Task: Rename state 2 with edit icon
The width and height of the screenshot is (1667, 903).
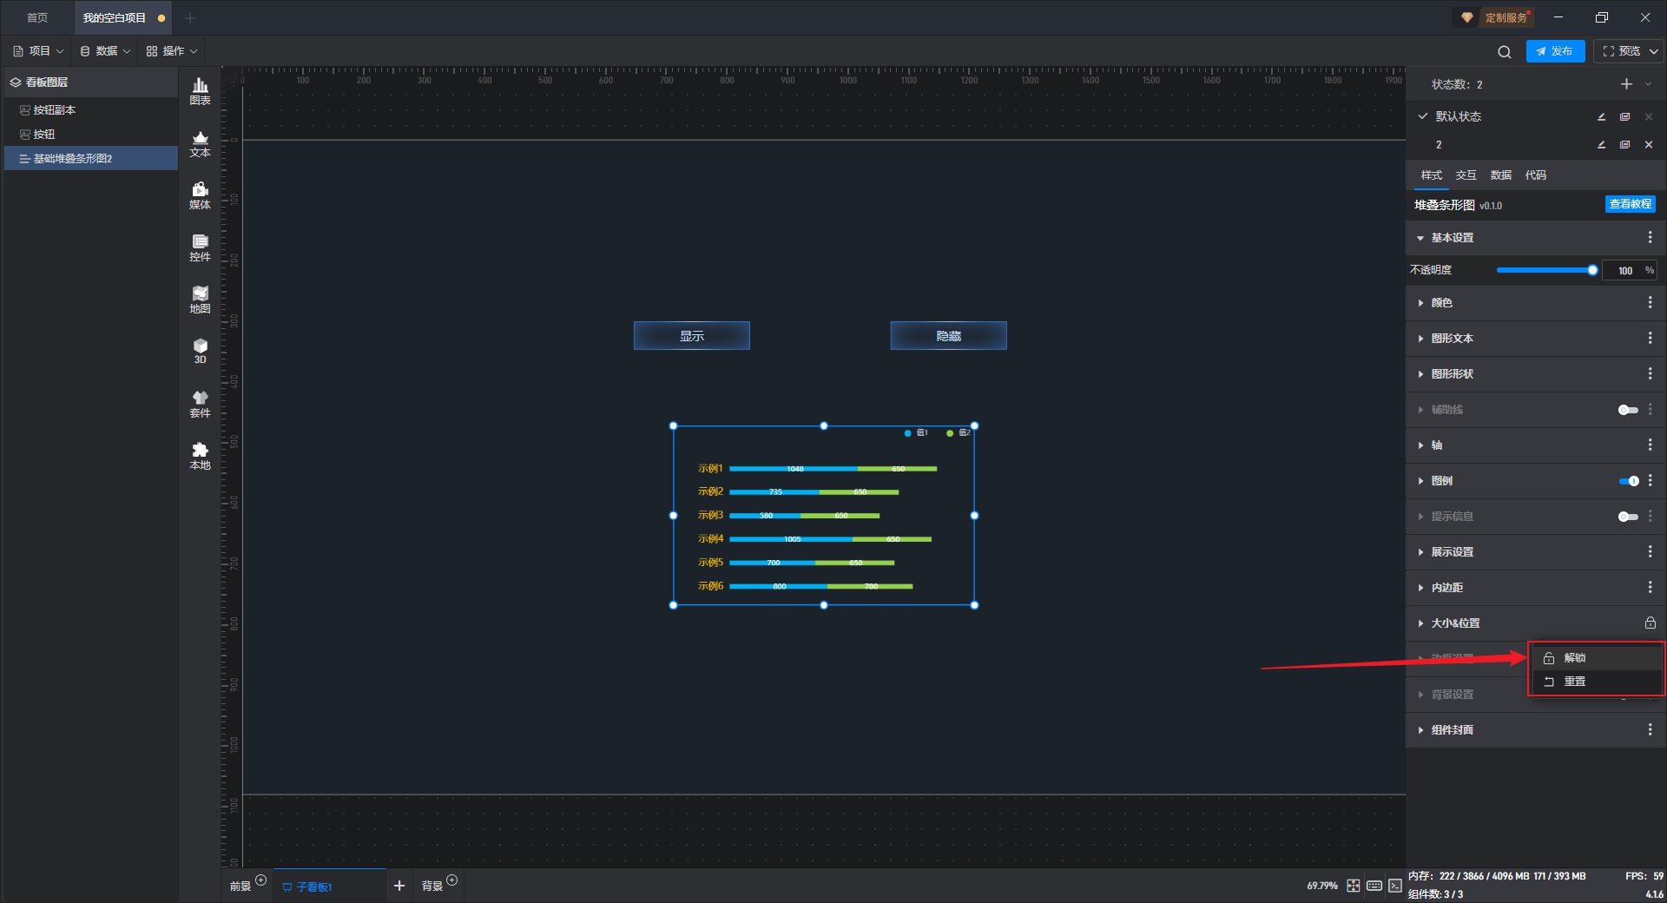Action: click(x=1601, y=145)
